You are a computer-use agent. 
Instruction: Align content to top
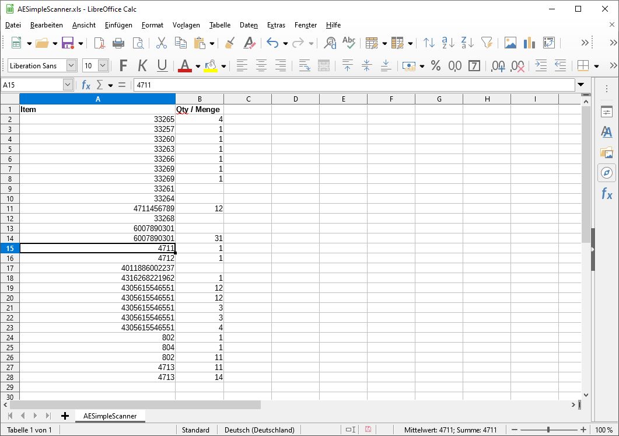click(x=347, y=65)
